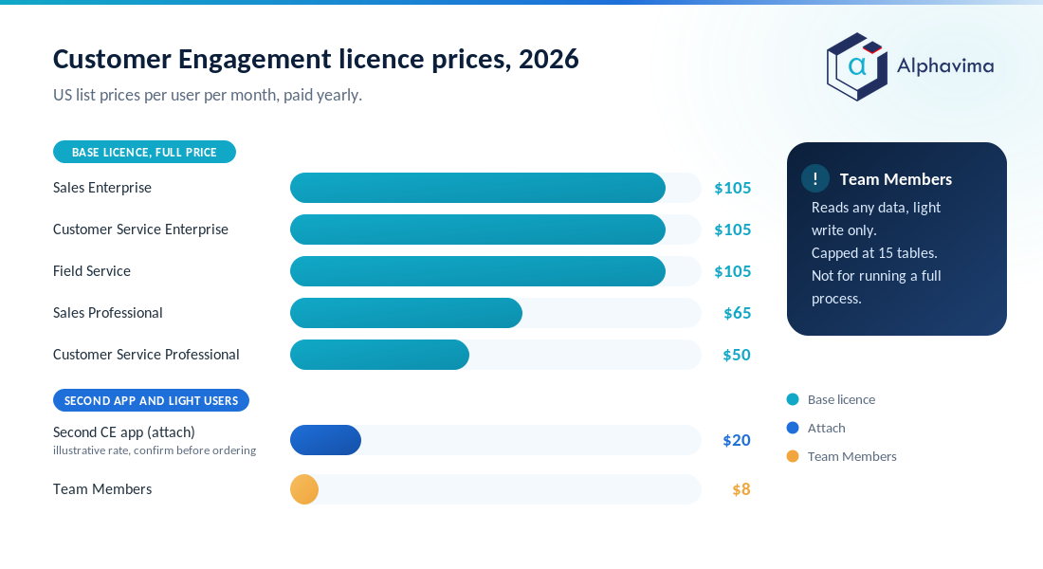
Task: Click the $105 value for Customer Service Enterprise
Action: [732, 229]
